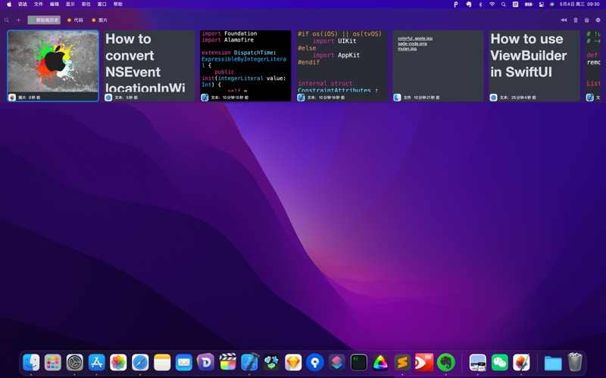The width and height of the screenshot is (606, 378).
Task: Select the colorful Apple logo image clip
Action: point(53,62)
